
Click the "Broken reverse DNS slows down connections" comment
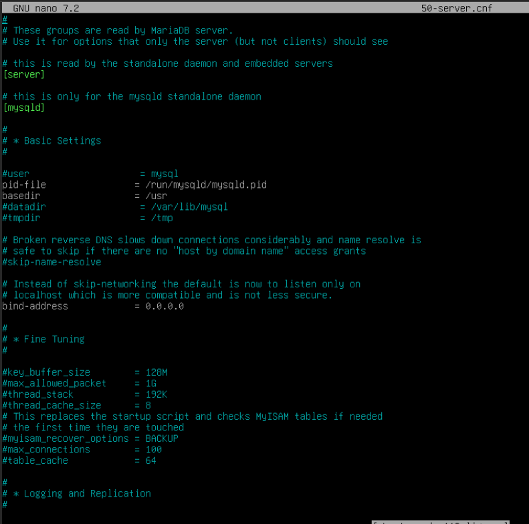click(x=211, y=240)
